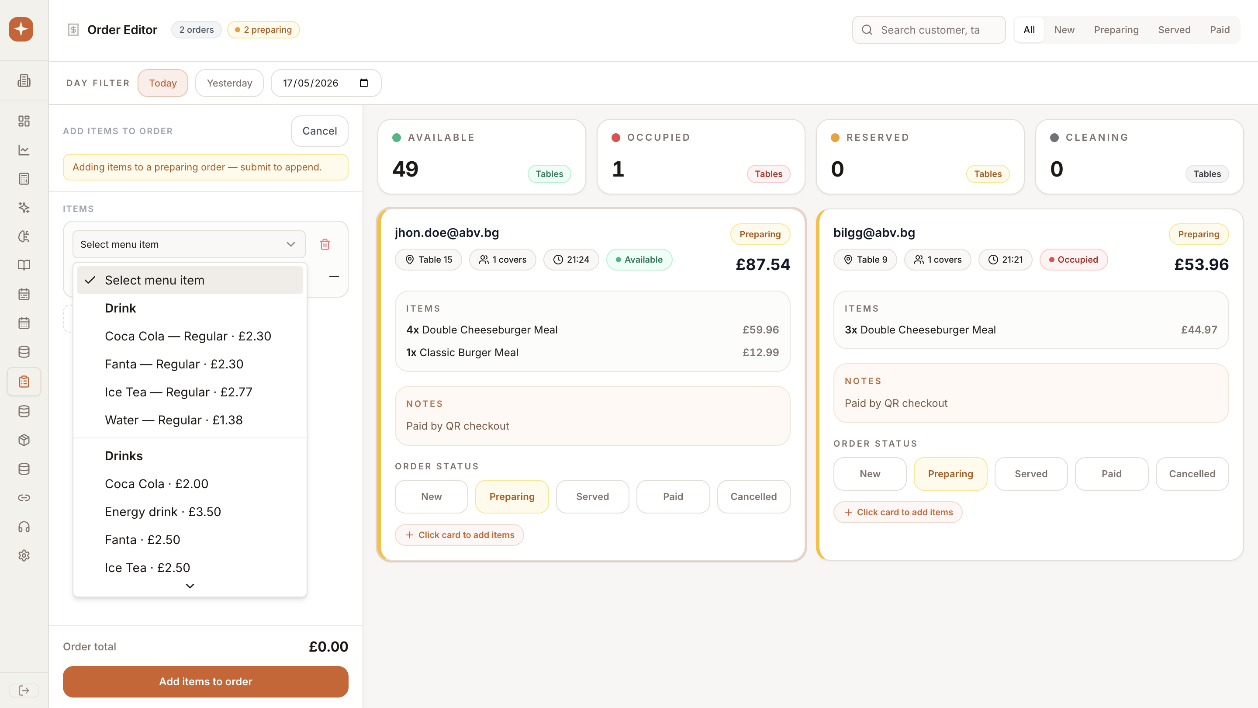The height and width of the screenshot is (708, 1258).
Task: Set jhon.doe order status to New
Action: pyautogui.click(x=431, y=496)
